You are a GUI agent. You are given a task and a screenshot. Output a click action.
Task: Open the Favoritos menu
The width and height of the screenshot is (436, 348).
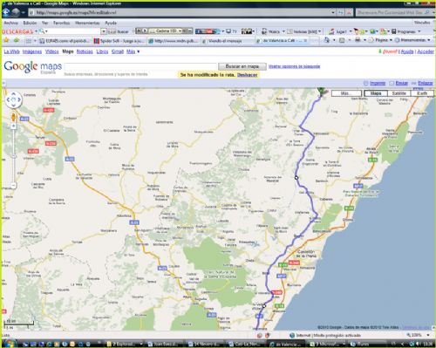tap(61, 23)
